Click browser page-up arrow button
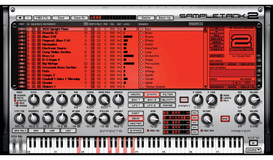This screenshot has height=160, width=273. coord(216,28)
